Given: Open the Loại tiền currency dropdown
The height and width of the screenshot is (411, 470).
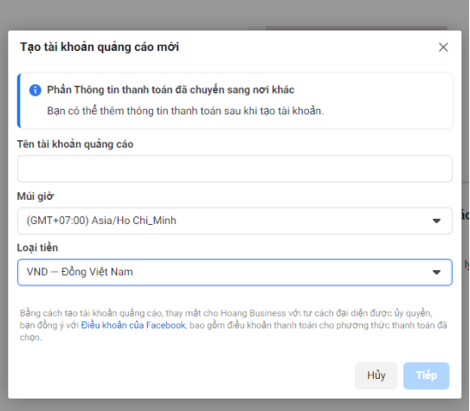Looking at the screenshot, I should pyautogui.click(x=235, y=273).
